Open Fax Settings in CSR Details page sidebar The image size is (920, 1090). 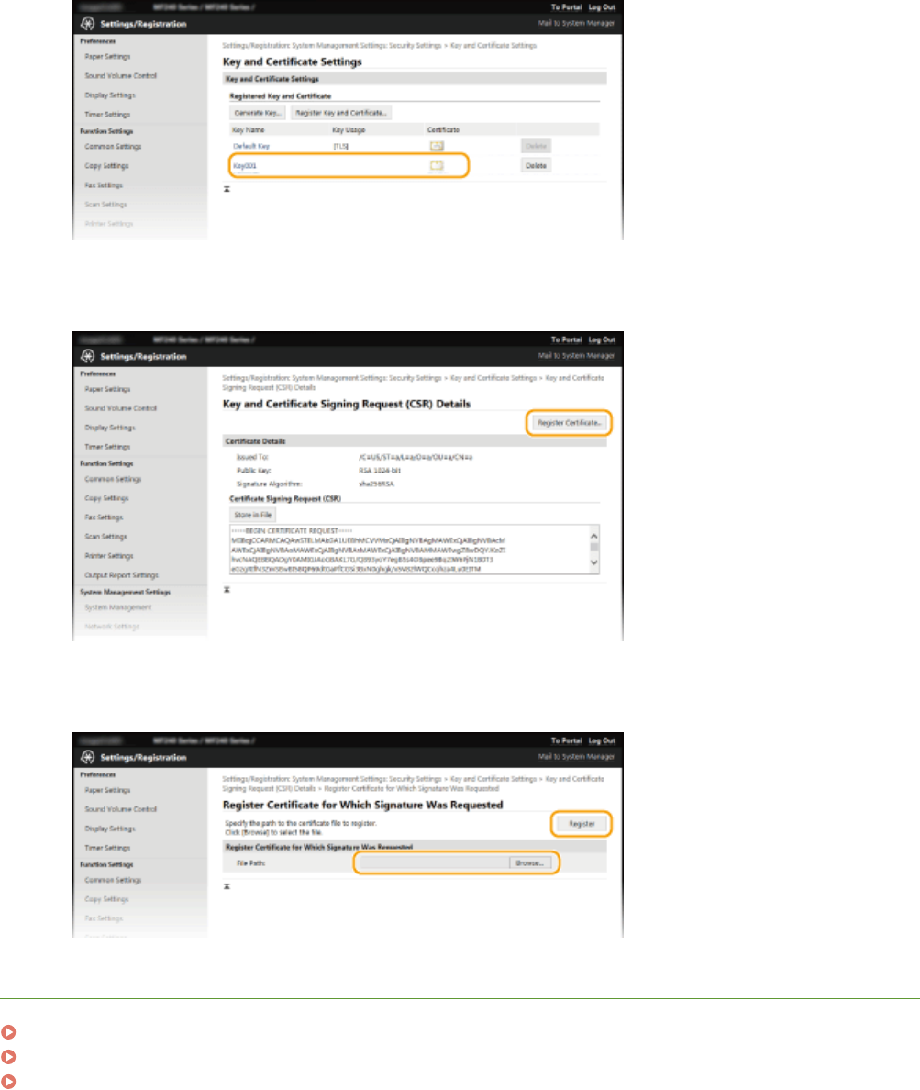104,517
